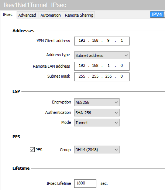The image size is (165, 190).
Task: Click third octet of Remote LAN address
Action: pos(108,66)
